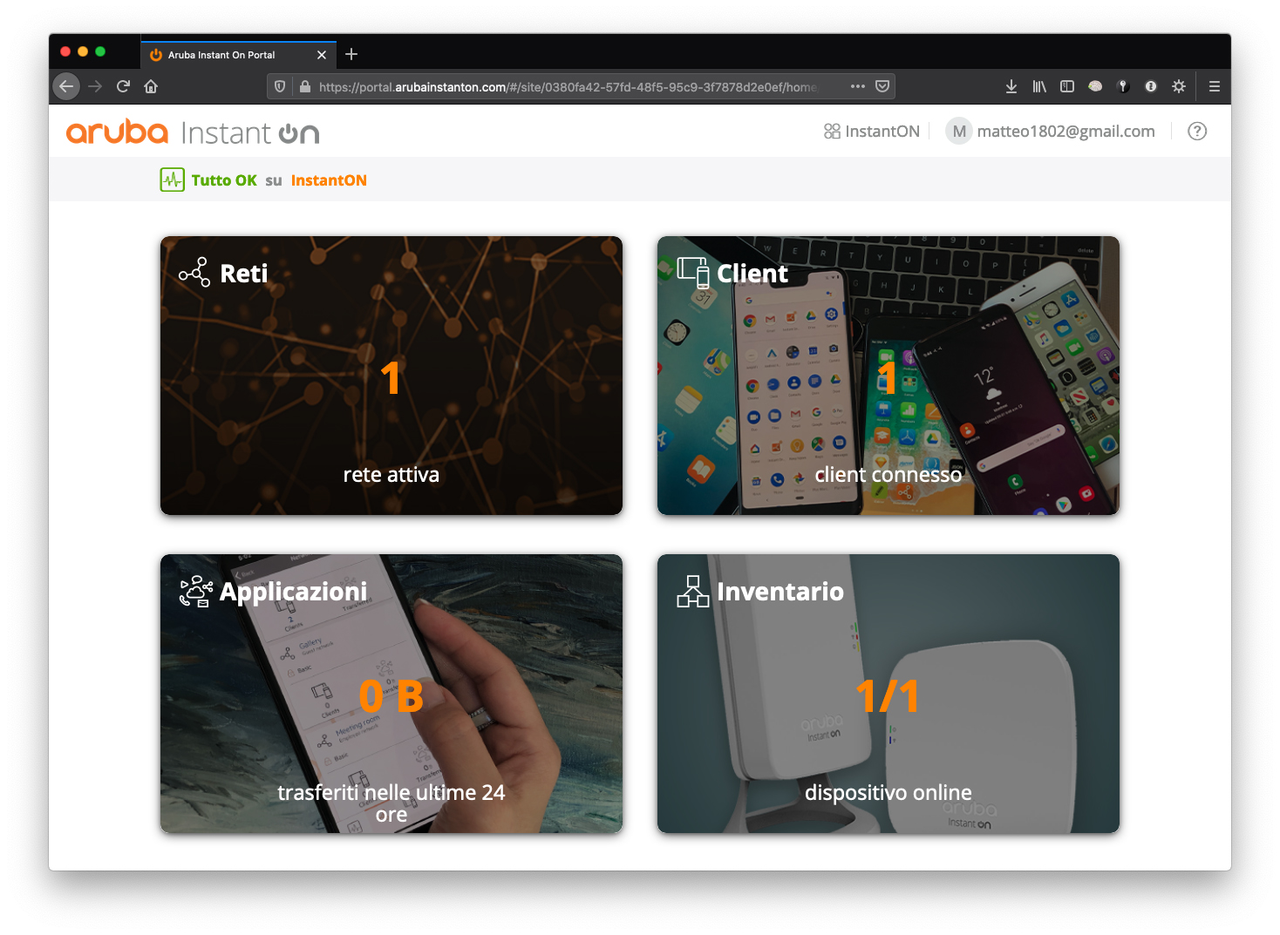Open the orange InstantON site link
Viewport: 1280px width, 935px height.
pos(329,180)
